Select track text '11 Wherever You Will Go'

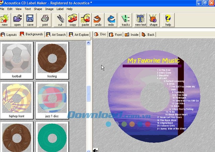click(186, 101)
